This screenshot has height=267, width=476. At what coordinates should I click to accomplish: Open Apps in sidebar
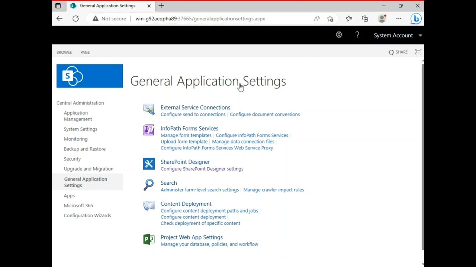pos(69,195)
